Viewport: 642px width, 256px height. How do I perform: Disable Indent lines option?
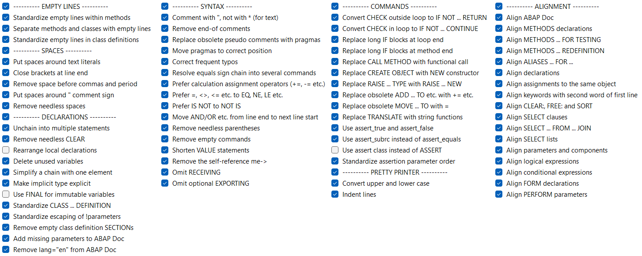click(335, 195)
